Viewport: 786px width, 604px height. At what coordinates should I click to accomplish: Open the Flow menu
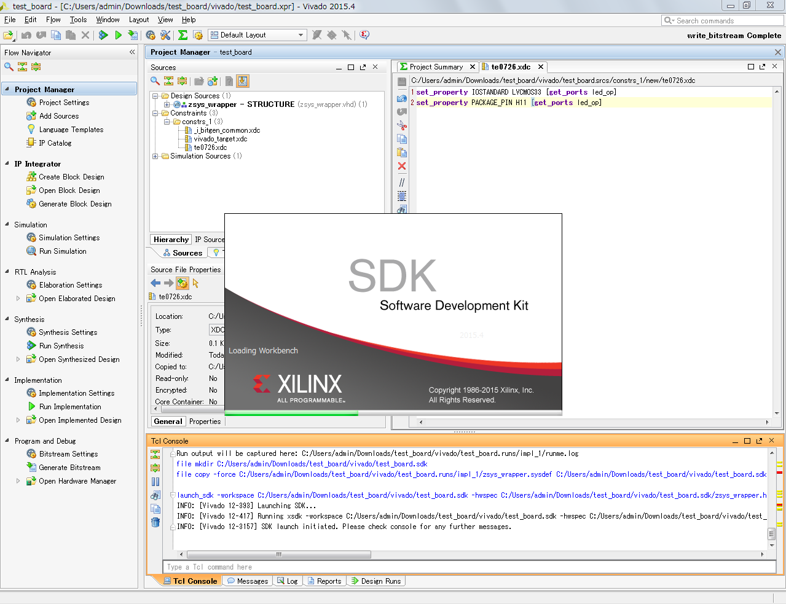(53, 20)
